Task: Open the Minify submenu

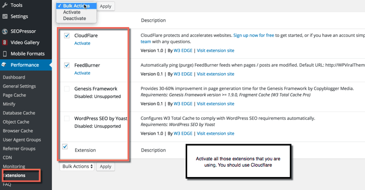Action: tap(9, 104)
